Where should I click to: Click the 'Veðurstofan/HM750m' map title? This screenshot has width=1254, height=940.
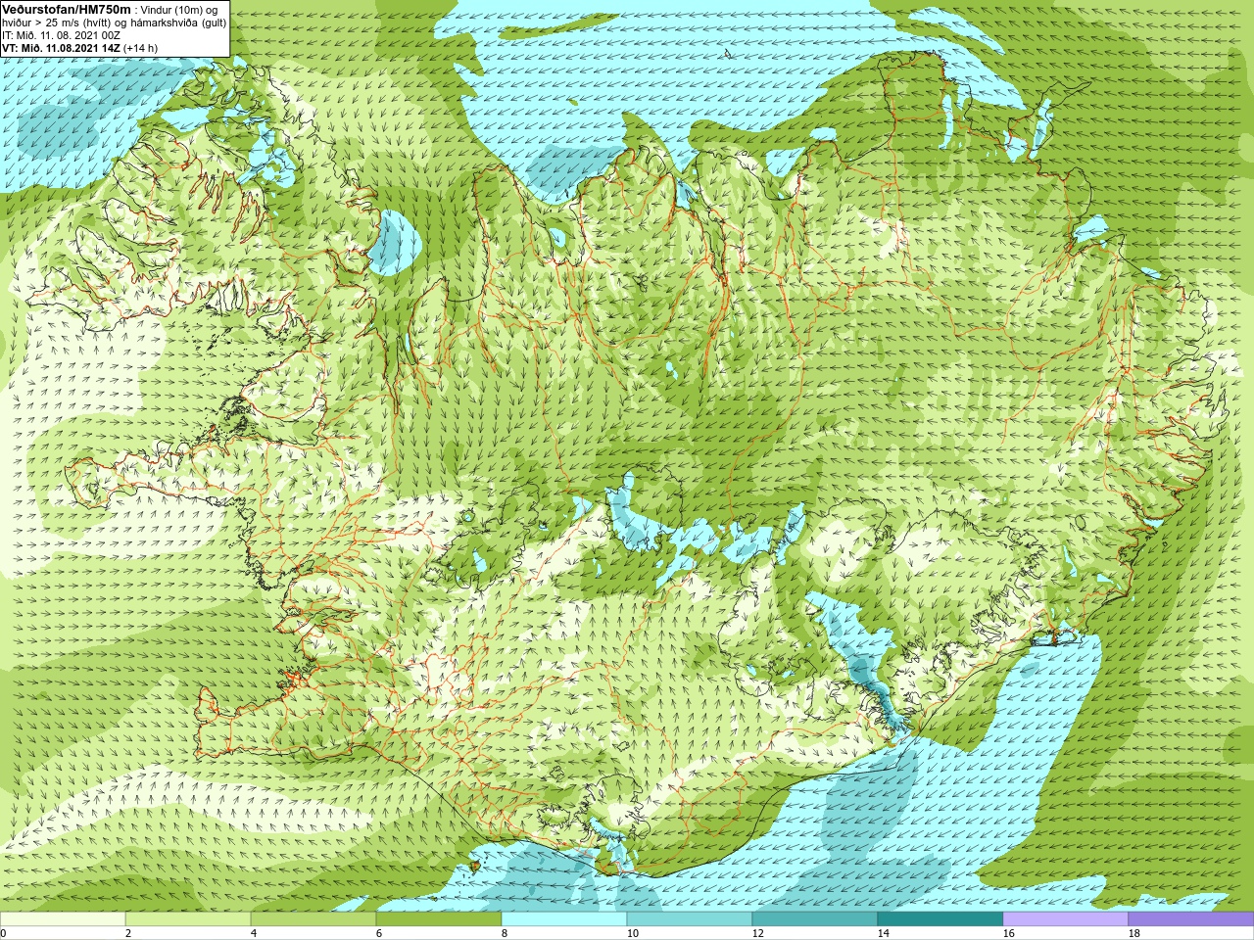(x=67, y=9)
